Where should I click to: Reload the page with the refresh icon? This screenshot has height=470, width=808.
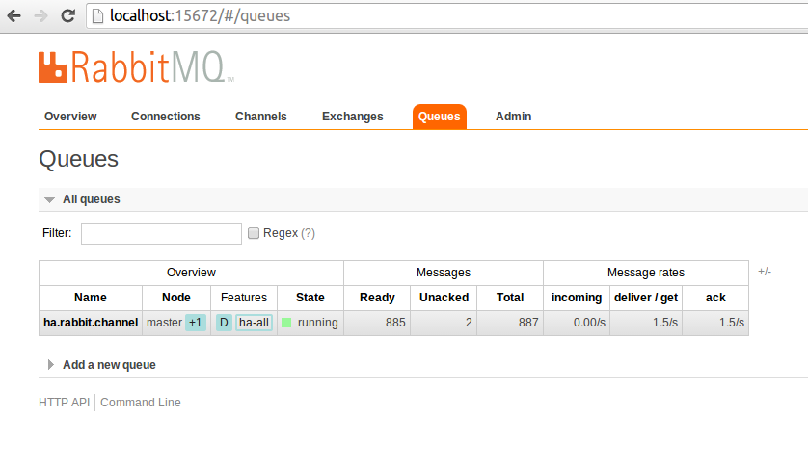pyautogui.click(x=68, y=16)
